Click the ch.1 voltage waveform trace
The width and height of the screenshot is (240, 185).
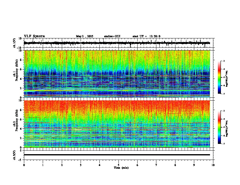click(117, 43)
